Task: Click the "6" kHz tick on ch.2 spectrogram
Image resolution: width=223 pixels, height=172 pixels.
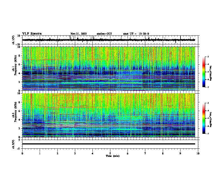Action: [x=19, y=111]
